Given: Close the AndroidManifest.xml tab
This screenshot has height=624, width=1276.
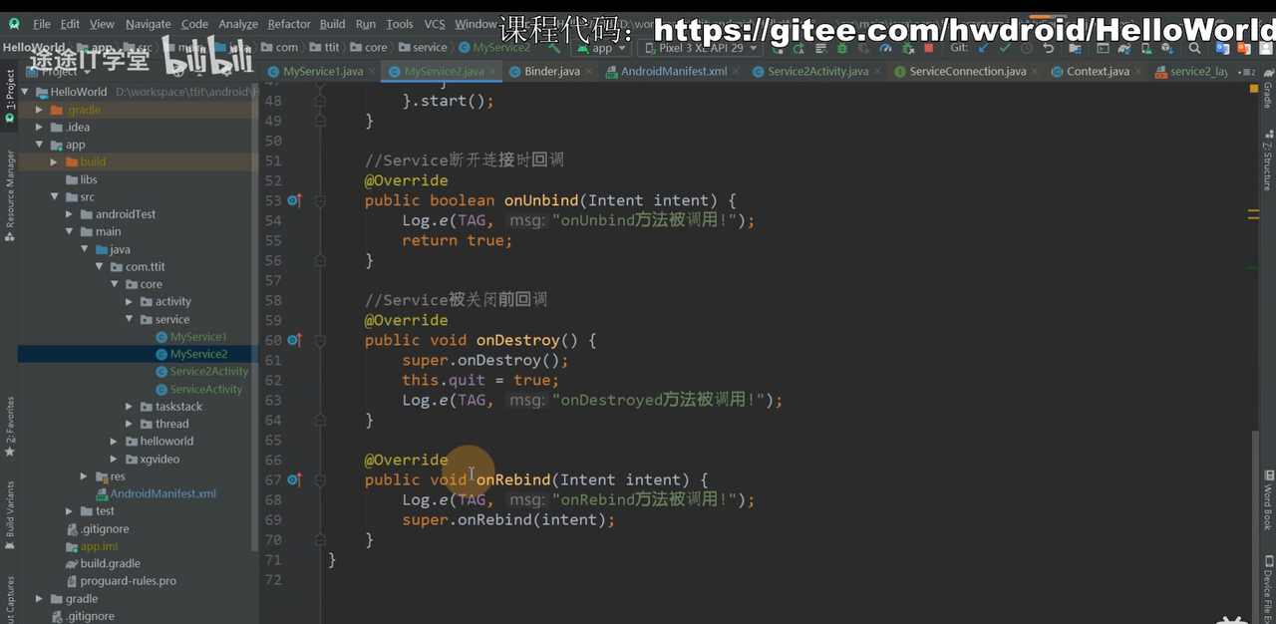Looking at the screenshot, I should (x=737, y=72).
